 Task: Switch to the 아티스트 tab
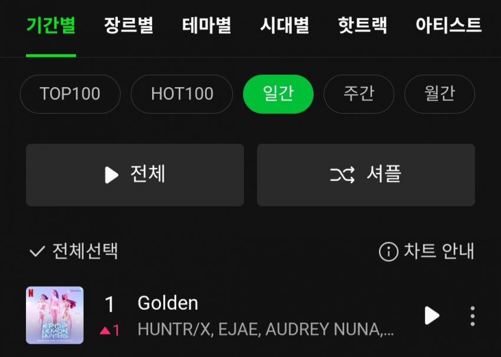coord(449,25)
